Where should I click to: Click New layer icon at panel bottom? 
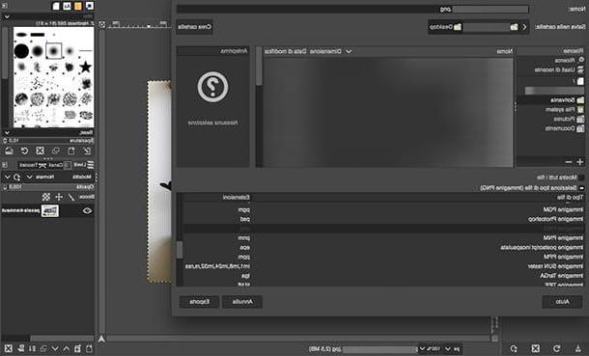(x=89, y=349)
